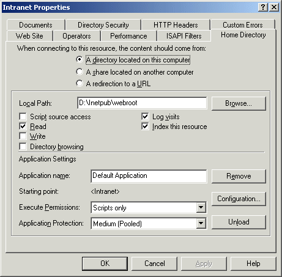Select the Home Directory tab
The height and width of the screenshot is (277, 282).
point(243,35)
